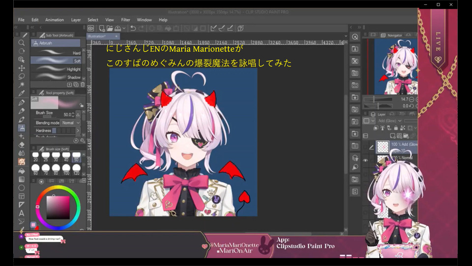Screen dimensions: 472x266
Task: Select the Airbrush tool in toolbar
Action: tap(21, 128)
